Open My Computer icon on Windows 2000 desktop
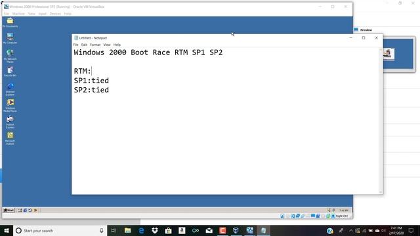Viewport: 420px width, 236px height. click(x=10, y=39)
